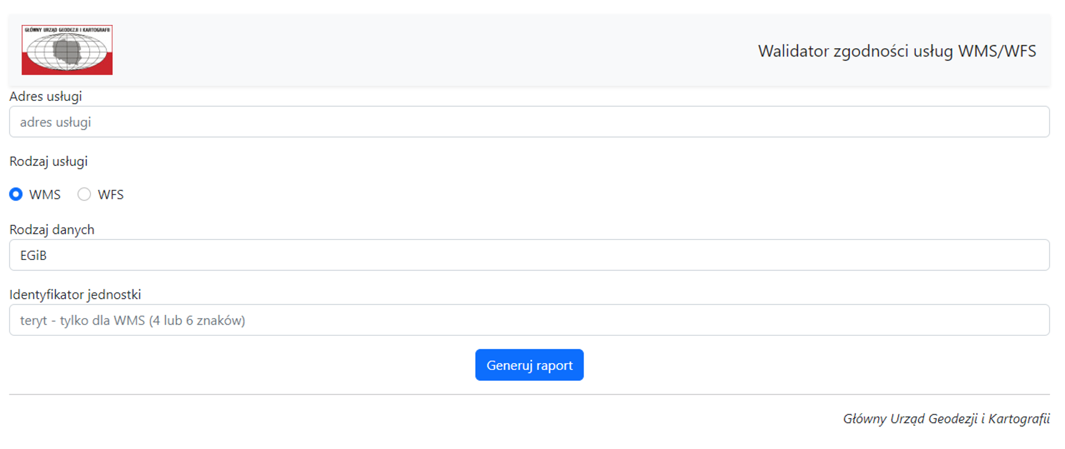
Task: Click the WMS option label text
Action: pyautogui.click(x=45, y=195)
